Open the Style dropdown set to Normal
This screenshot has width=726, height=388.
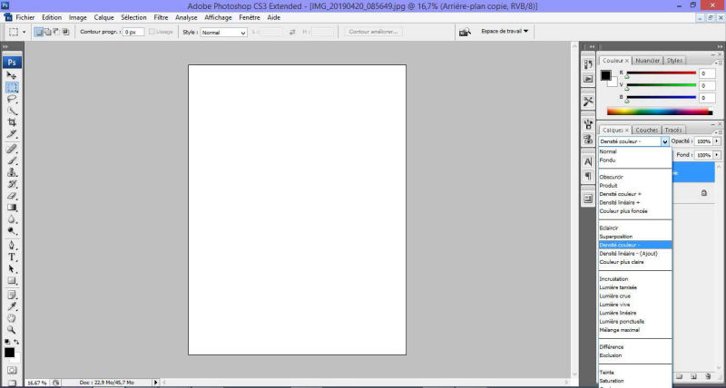click(224, 33)
